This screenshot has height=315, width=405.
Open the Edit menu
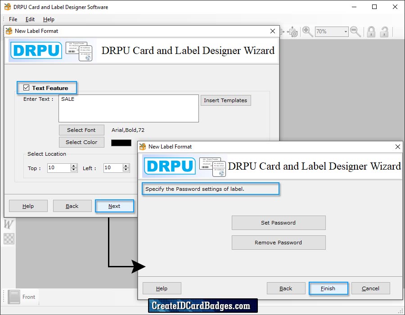pyautogui.click(x=30, y=19)
